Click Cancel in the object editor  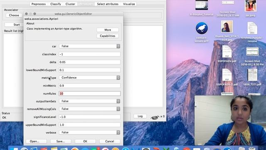[110, 141]
